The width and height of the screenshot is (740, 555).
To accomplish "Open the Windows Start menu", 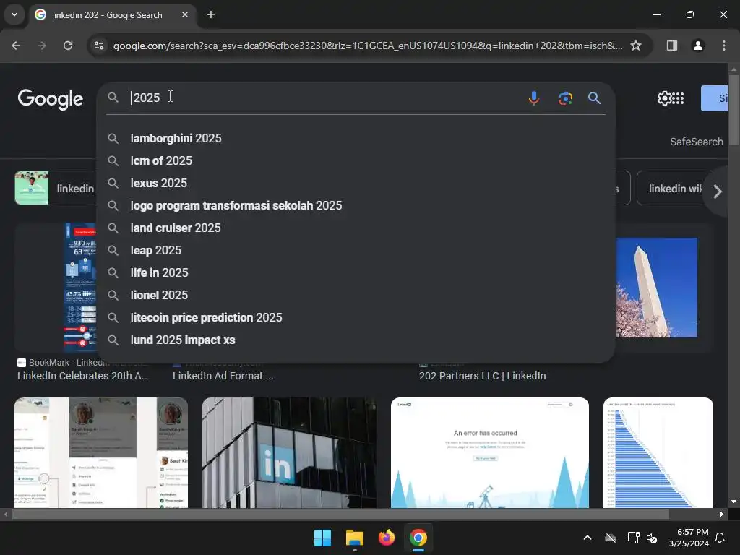I will click(x=323, y=538).
